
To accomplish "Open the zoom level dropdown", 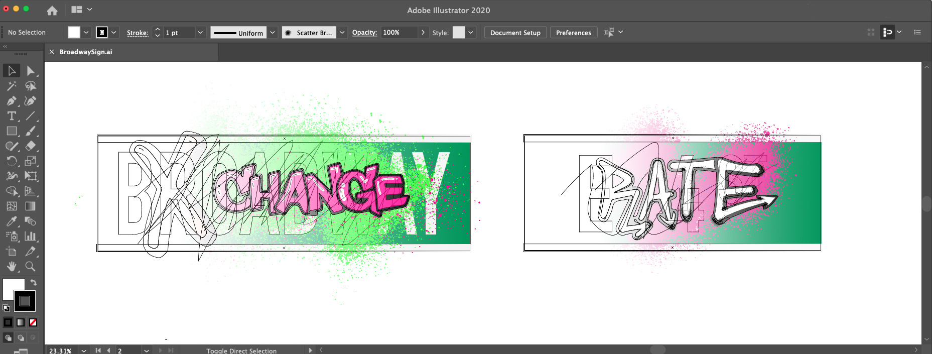I will [84, 350].
